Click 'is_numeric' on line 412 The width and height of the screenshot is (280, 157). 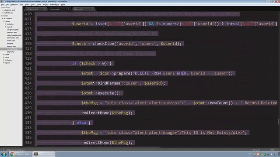[x=168, y=24]
